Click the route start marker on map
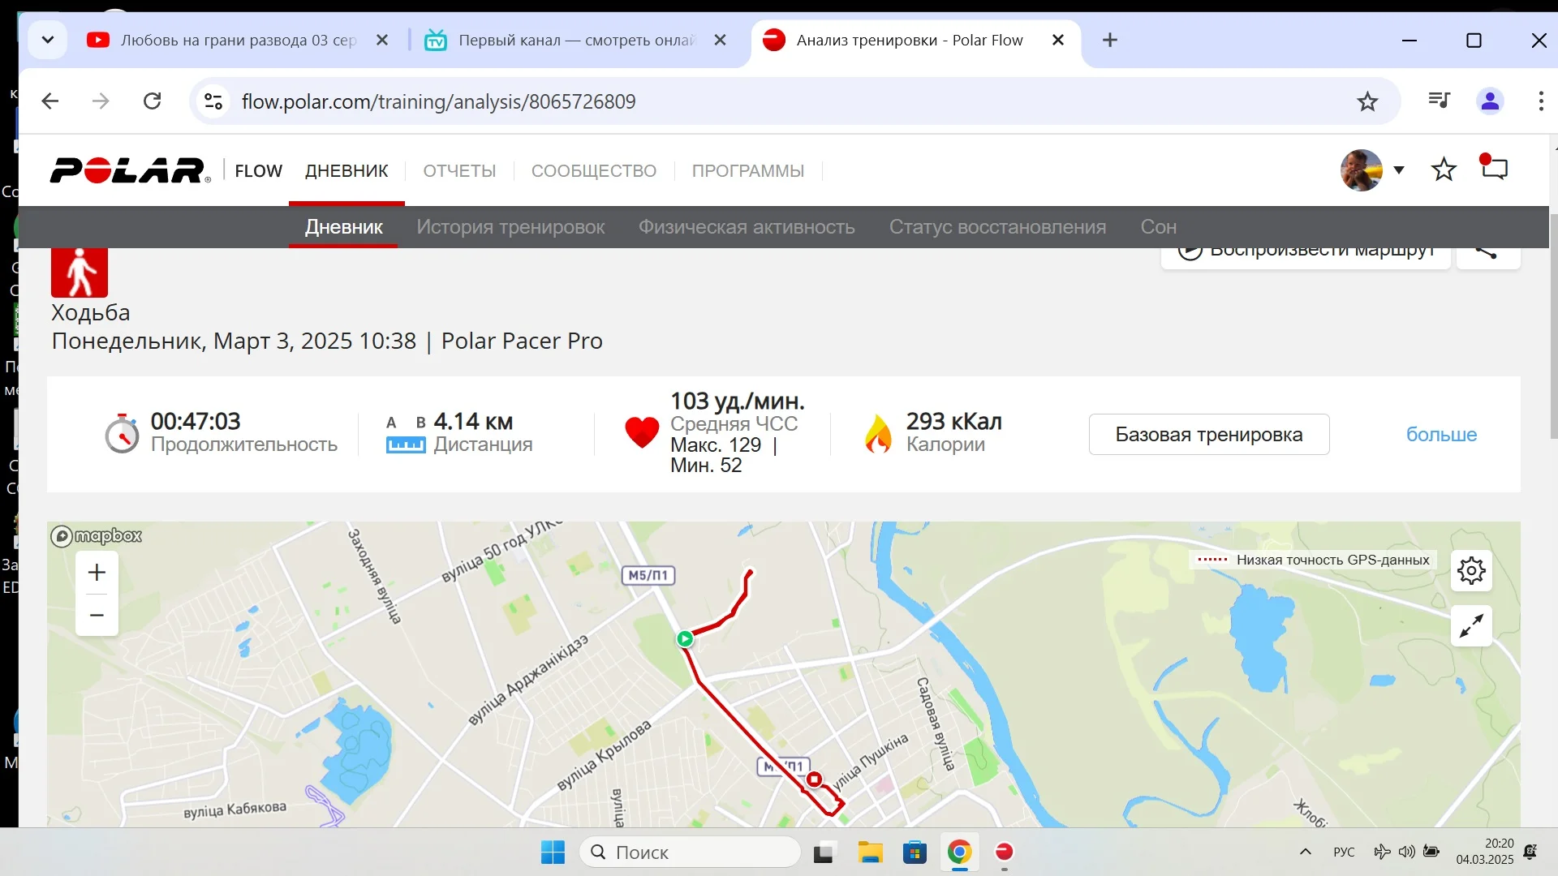The image size is (1558, 876). (x=685, y=639)
